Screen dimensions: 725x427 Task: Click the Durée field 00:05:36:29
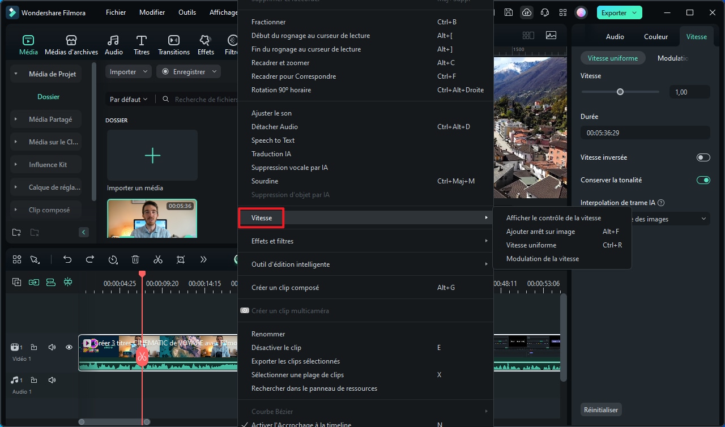coord(645,133)
